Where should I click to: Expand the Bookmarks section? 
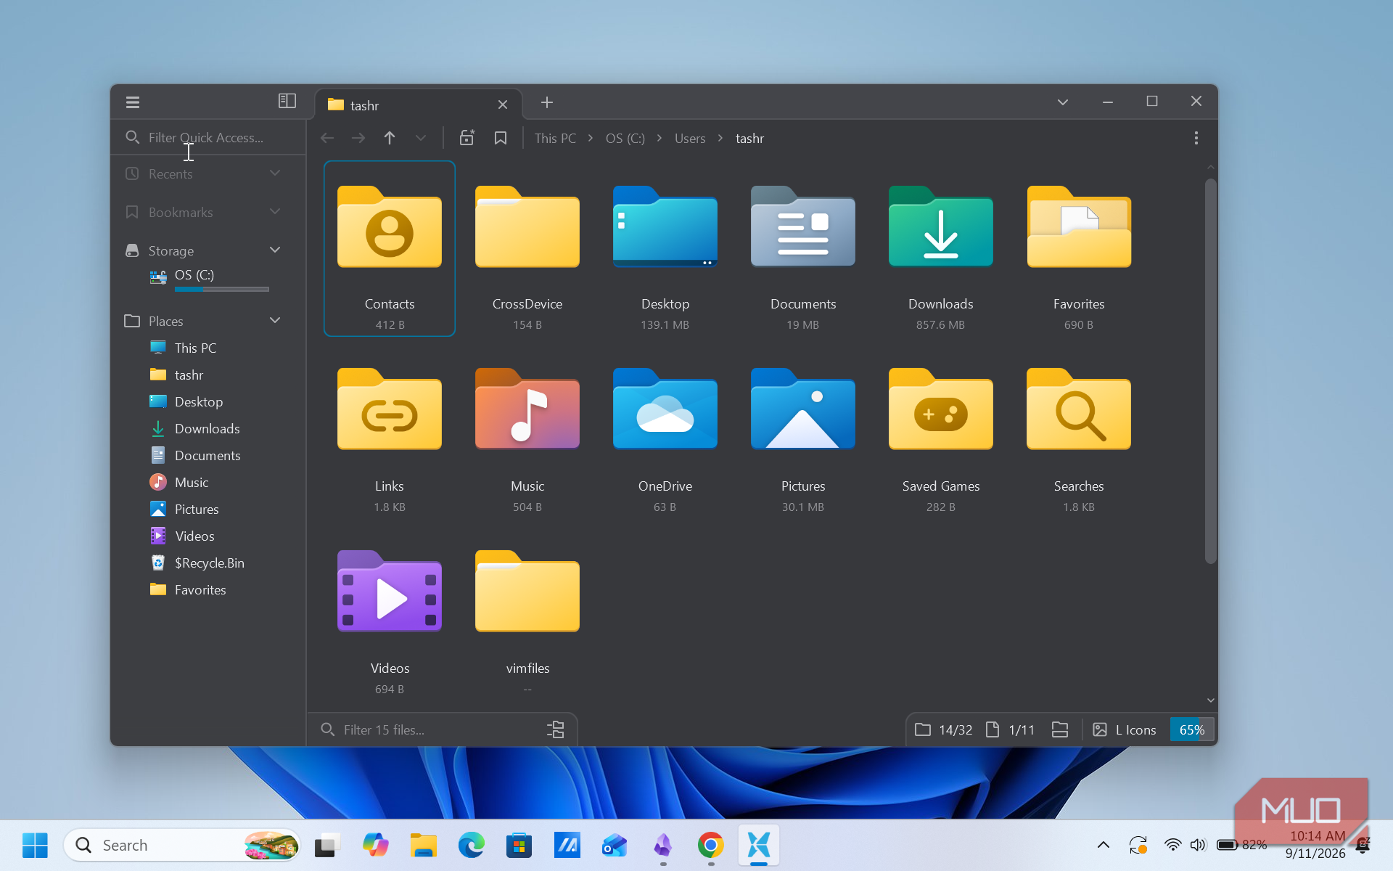tap(275, 211)
